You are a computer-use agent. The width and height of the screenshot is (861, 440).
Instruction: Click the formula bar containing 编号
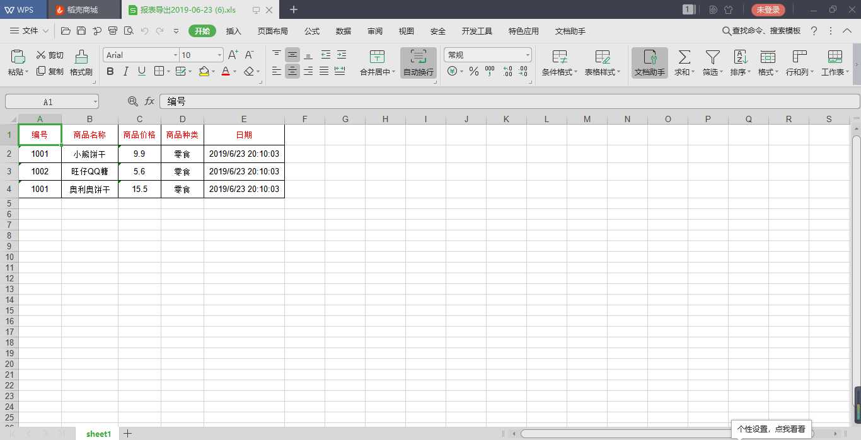(509, 101)
